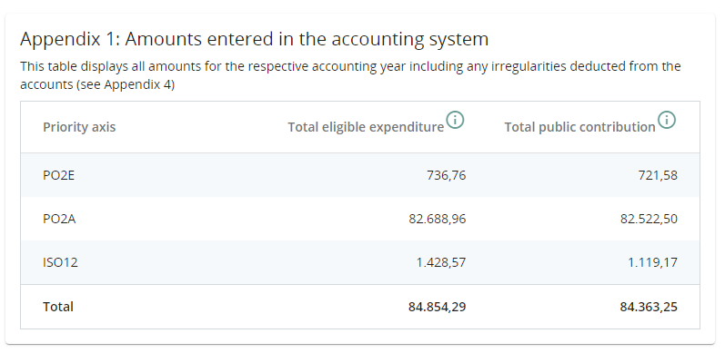The image size is (725, 353).
Task: Click the 84.854,29 total expenditure value
Action: (x=437, y=307)
